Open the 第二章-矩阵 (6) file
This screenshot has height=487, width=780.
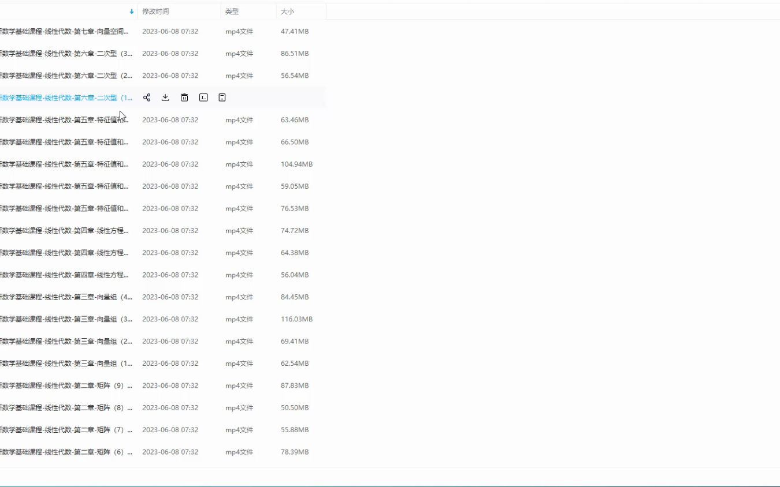[66, 452]
